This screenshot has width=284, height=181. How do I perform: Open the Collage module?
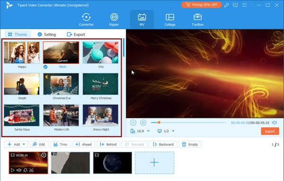pos(170,19)
